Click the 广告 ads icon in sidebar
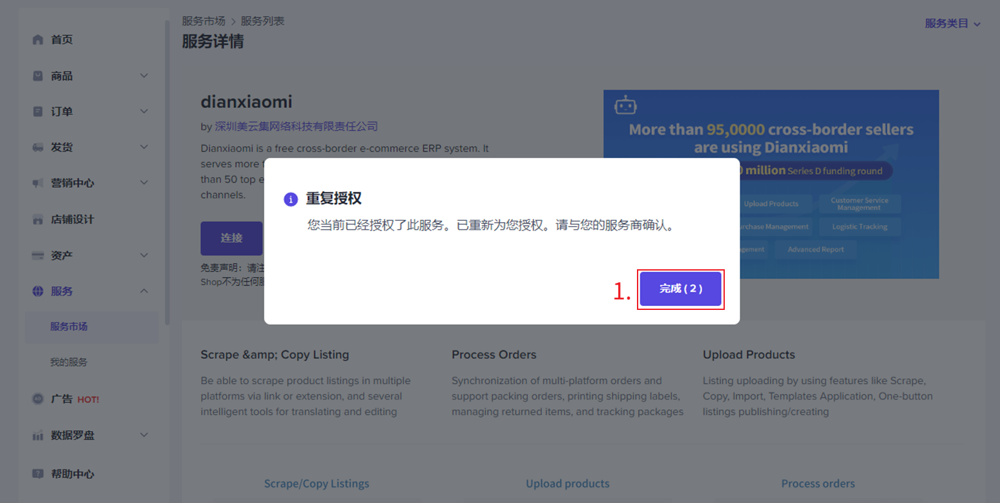The image size is (1000, 503). coord(38,399)
